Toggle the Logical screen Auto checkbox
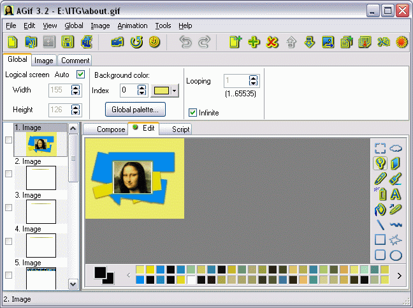The width and height of the screenshot is (413, 308). (x=80, y=75)
